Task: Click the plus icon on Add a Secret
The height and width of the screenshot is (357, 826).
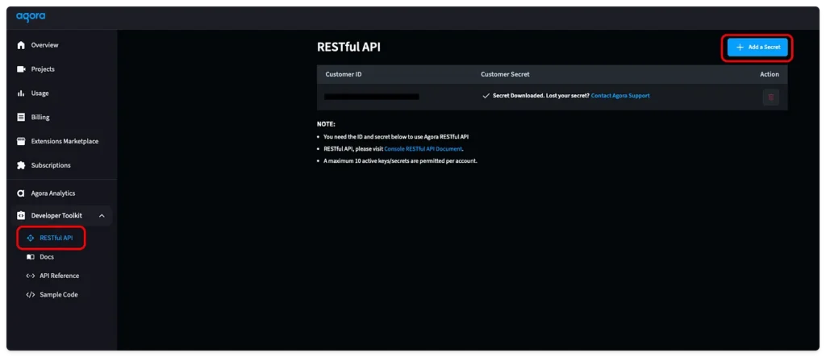Action: (740, 48)
